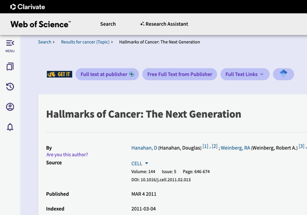Open Research Assistant
The height and width of the screenshot is (215, 307).
click(164, 24)
